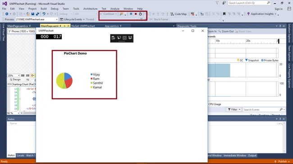The width and height of the screenshot is (293, 164).
Task: Switch to the App.xaml.cs tab
Action: pyautogui.click(x=112, y=26)
